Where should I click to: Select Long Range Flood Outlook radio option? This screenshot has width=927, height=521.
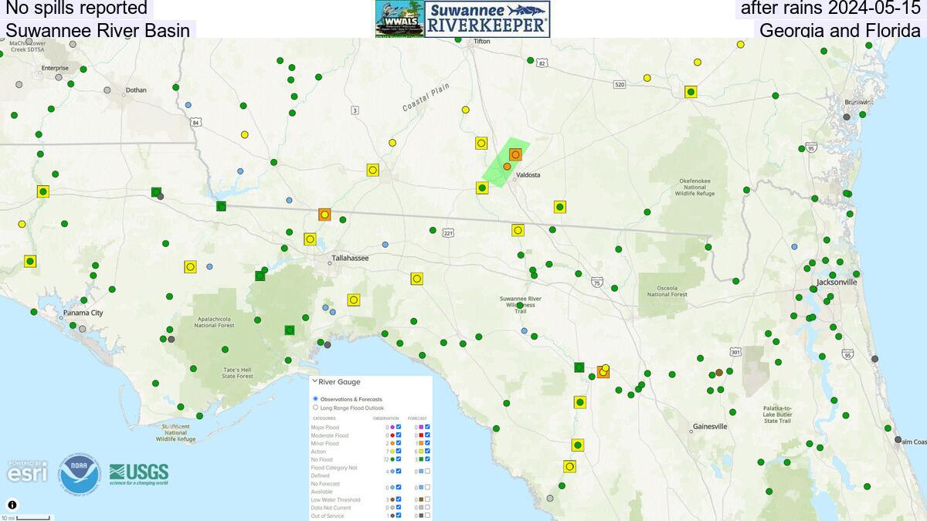point(315,408)
